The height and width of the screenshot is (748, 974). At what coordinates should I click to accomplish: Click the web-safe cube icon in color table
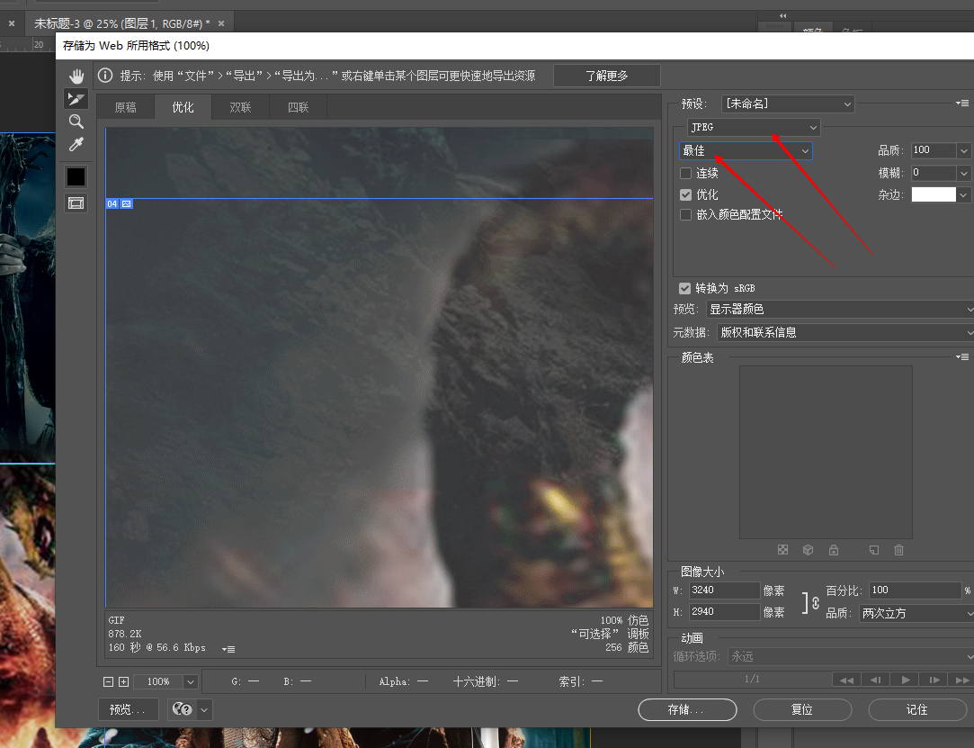tap(809, 550)
